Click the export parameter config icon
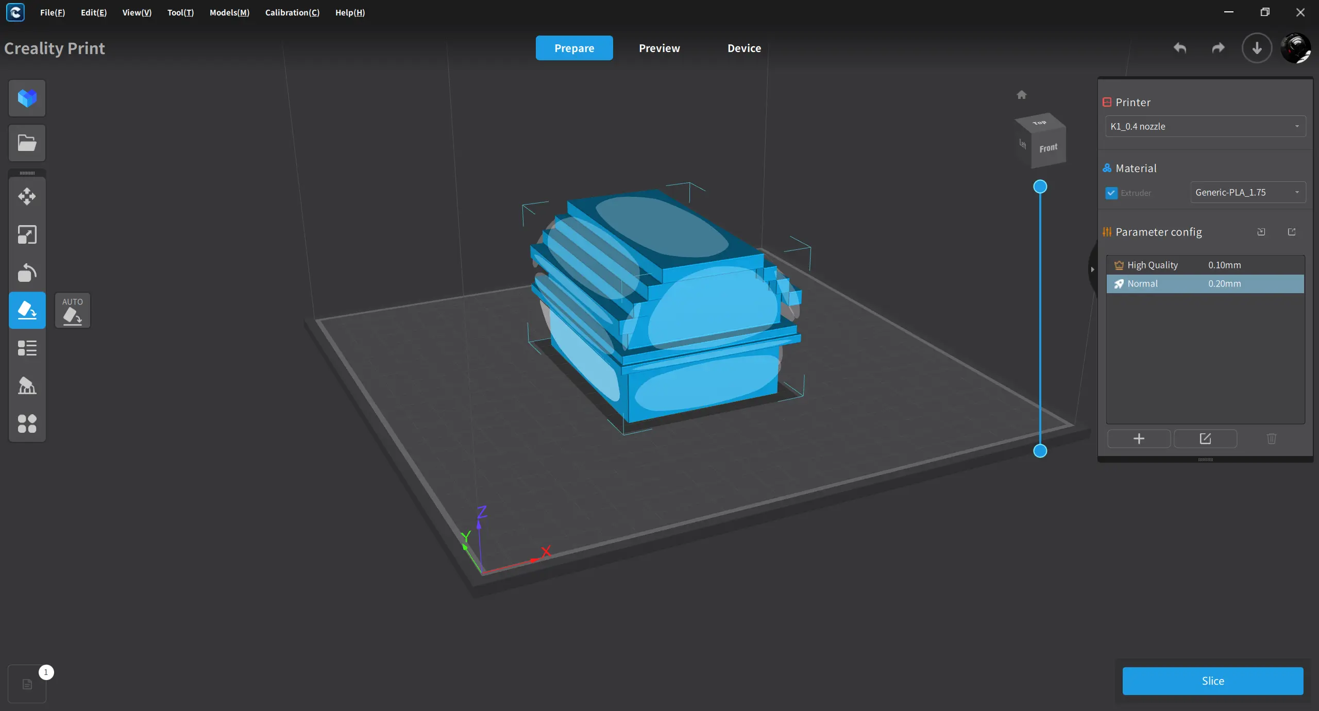This screenshot has height=711, width=1319. pos(1292,232)
